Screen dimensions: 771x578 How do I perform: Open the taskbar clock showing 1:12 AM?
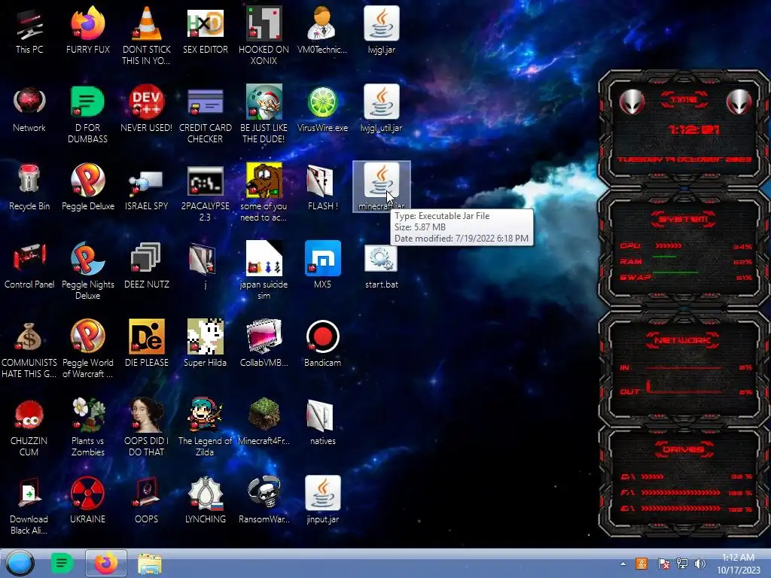click(x=738, y=564)
